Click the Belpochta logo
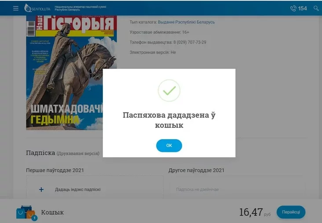 [37, 8]
